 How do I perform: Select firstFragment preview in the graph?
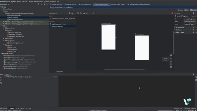coord(142,48)
